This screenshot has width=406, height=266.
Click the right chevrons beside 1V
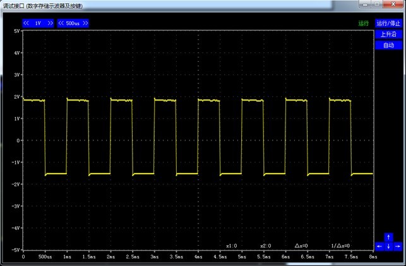50,23
